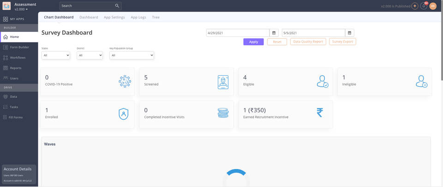Click the Survey Export button

pyautogui.click(x=342, y=42)
